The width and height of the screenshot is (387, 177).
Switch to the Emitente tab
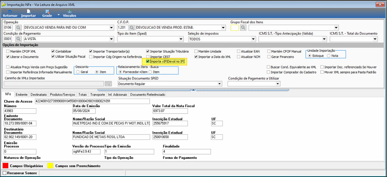pyautogui.click(x=21, y=95)
